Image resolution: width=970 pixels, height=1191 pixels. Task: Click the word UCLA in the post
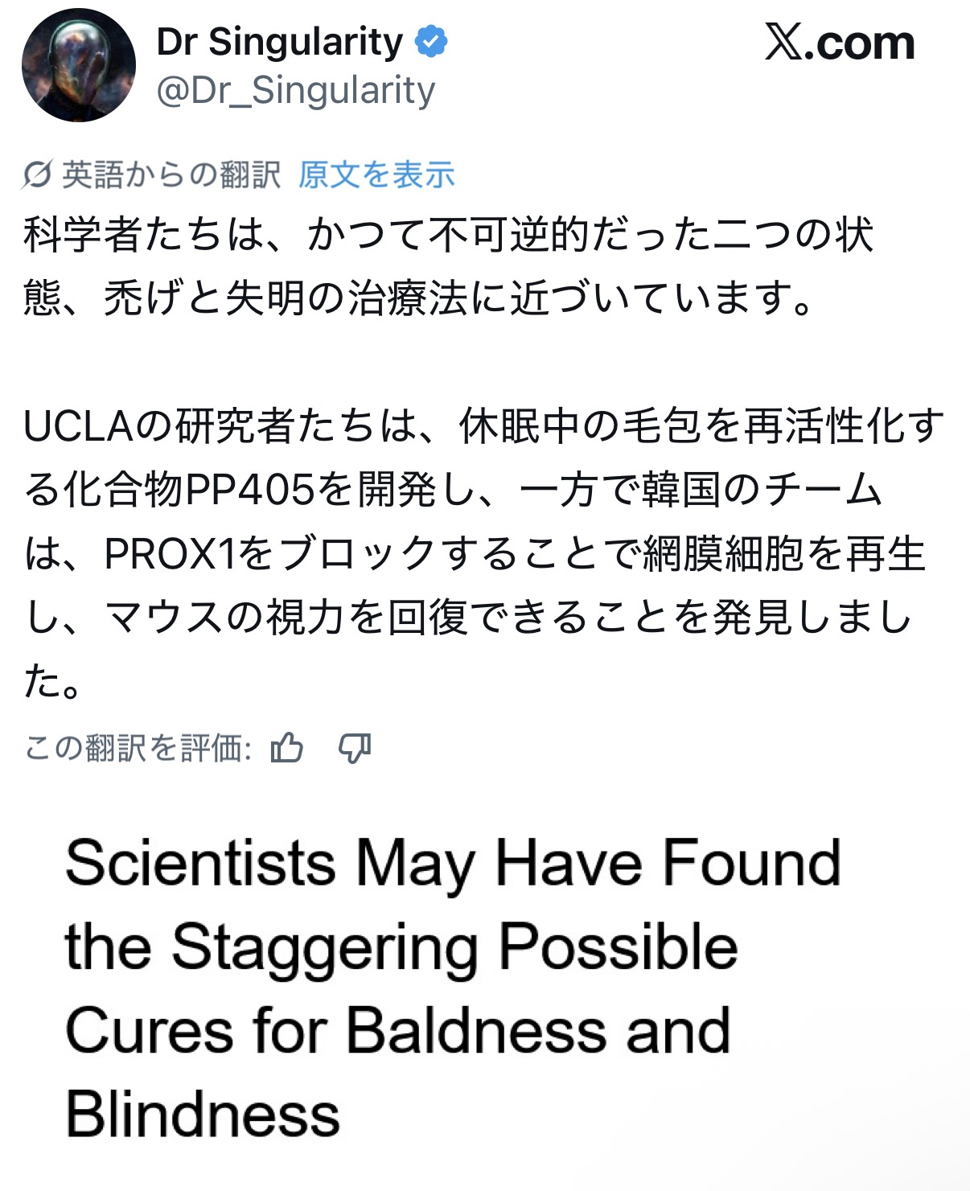(x=78, y=426)
